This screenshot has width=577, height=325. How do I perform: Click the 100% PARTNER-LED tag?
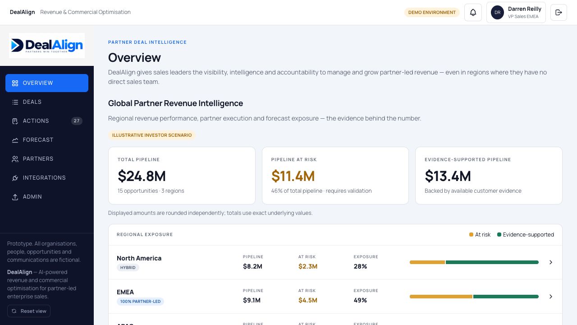[x=140, y=302]
